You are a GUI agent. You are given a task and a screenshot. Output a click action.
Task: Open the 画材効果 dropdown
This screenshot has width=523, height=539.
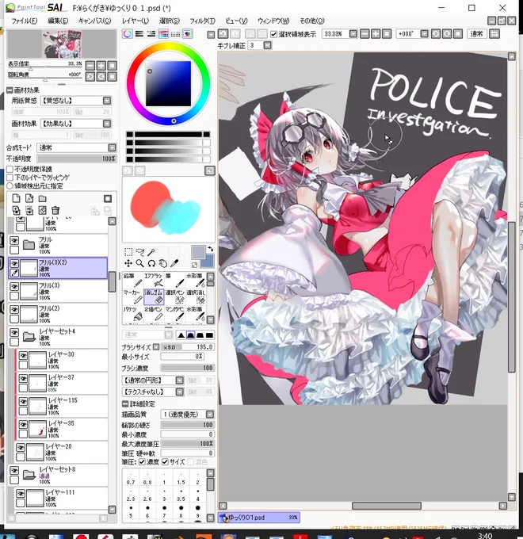[x=76, y=124]
